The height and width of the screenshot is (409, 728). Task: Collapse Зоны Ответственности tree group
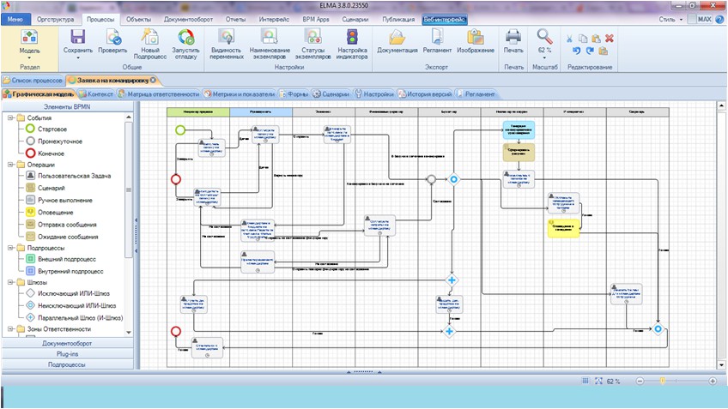point(10,328)
